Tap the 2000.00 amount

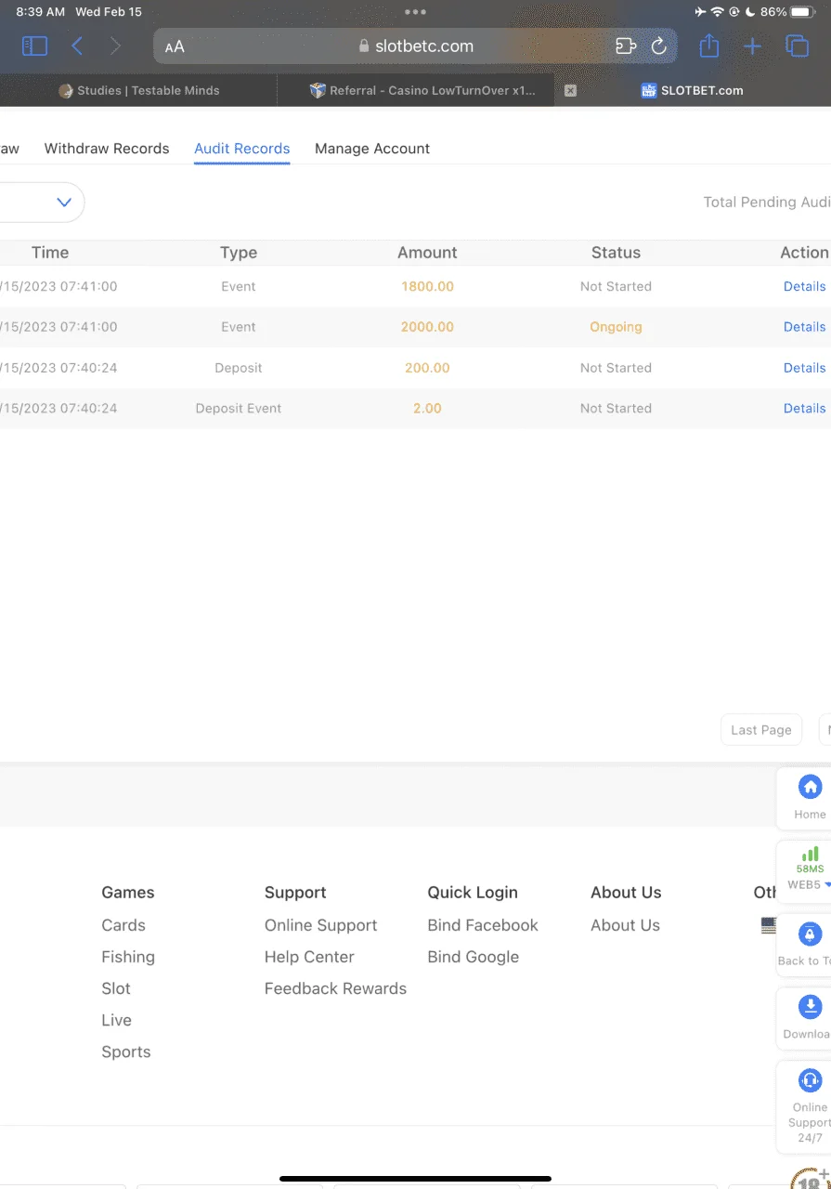(427, 327)
